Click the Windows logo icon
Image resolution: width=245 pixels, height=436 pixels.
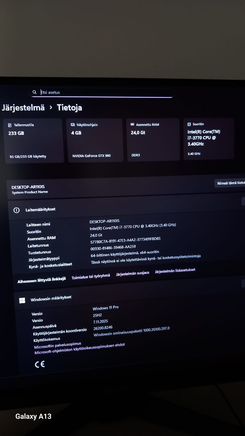point(22,301)
